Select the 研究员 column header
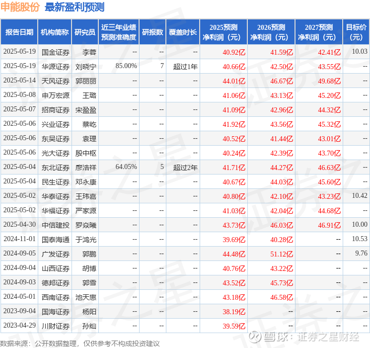 pyautogui.click(x=85, y=32)
